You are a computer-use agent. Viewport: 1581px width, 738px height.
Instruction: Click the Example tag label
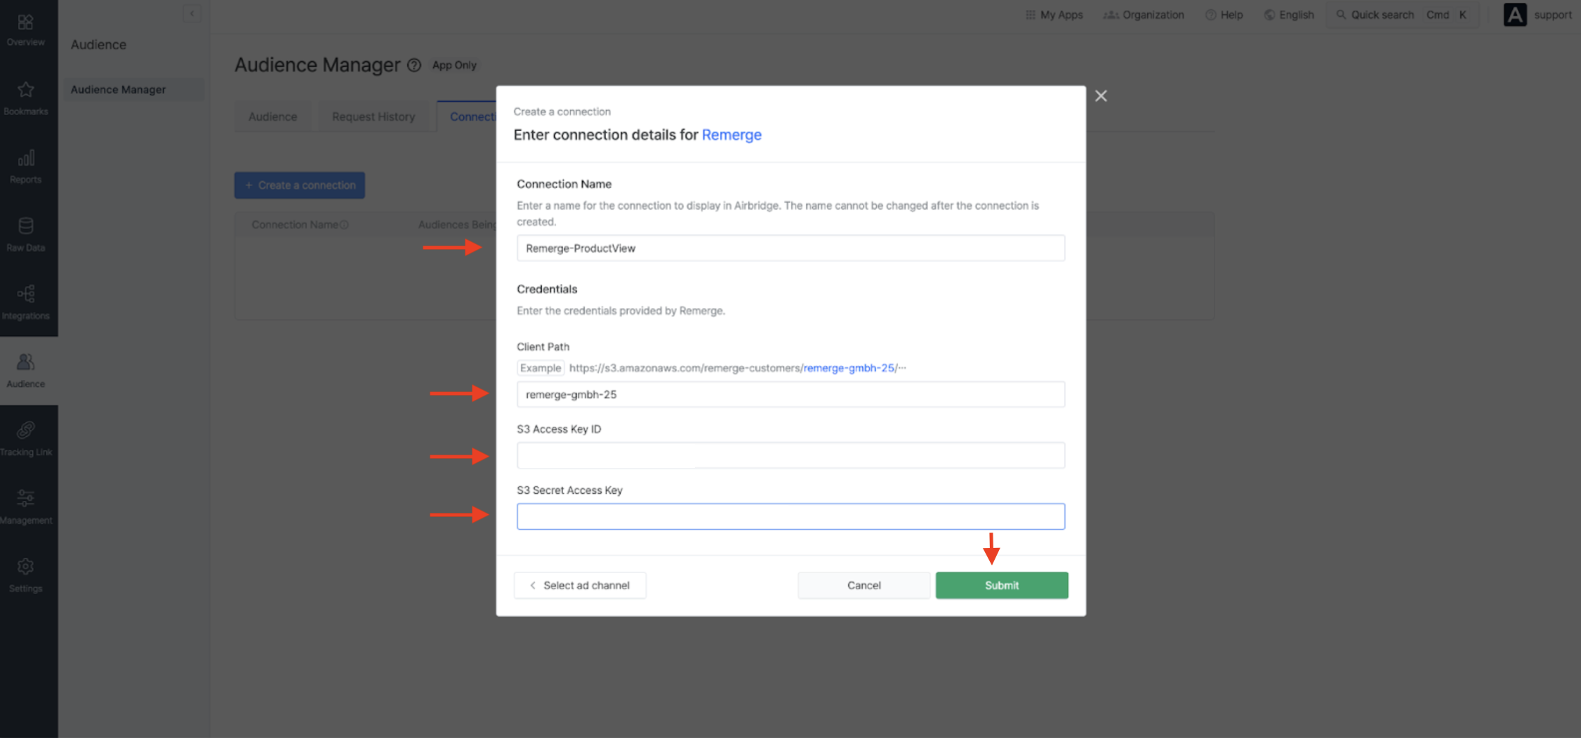click(x=541, y=368)
